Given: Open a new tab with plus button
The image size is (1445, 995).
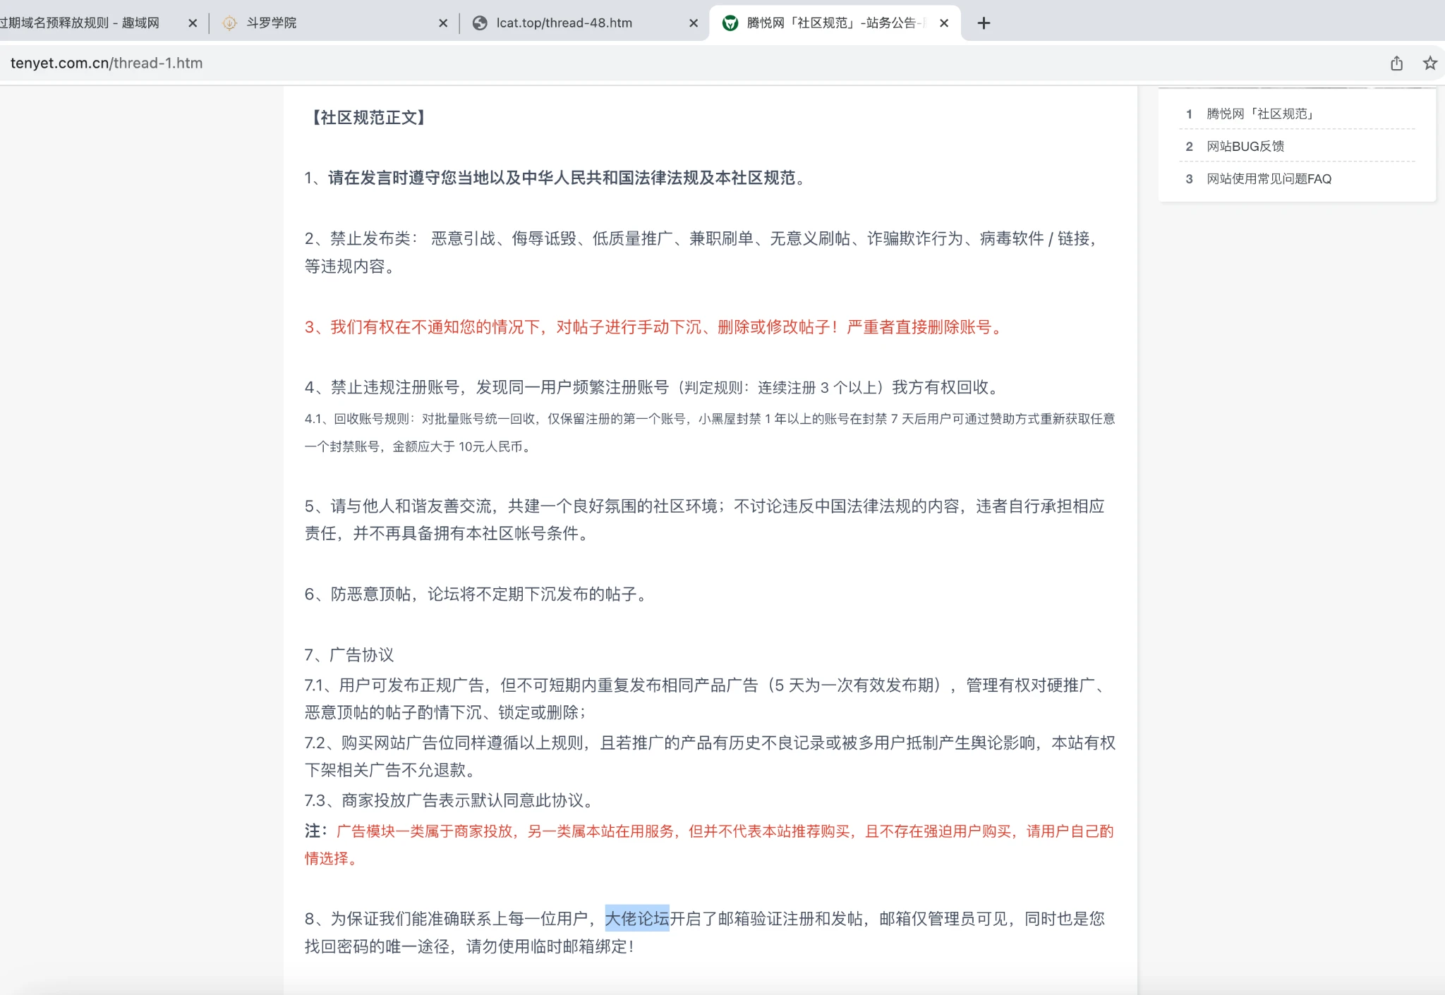Looking at the screenshot, I should click(984, 23).
